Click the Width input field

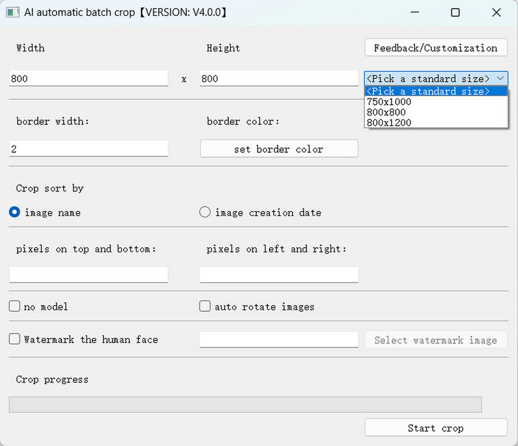pos(89,79)
